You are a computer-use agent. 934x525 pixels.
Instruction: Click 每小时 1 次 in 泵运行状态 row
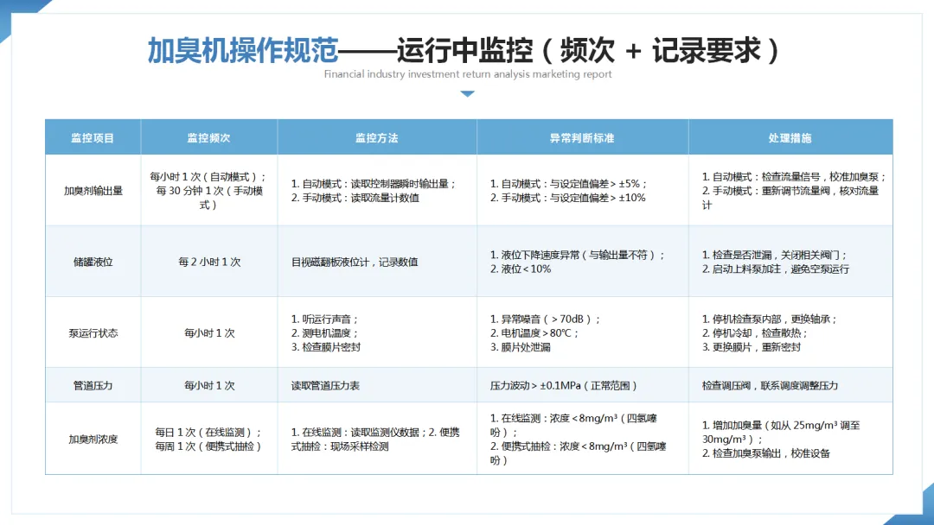(x=209, y=333)
